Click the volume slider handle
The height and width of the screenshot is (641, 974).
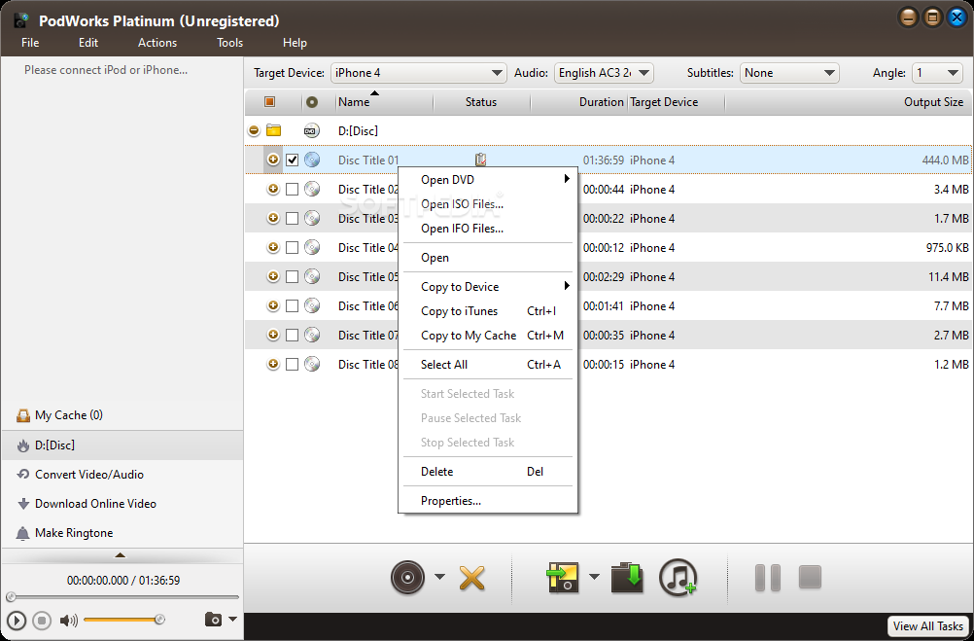[x=159, y=620]
